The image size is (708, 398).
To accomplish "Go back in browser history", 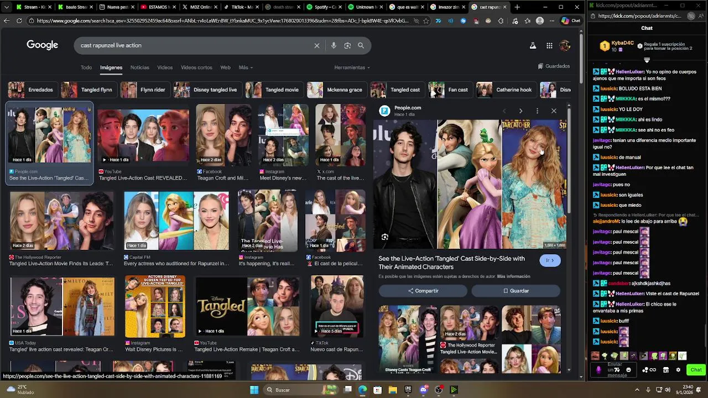I will [x=7, y=20].
